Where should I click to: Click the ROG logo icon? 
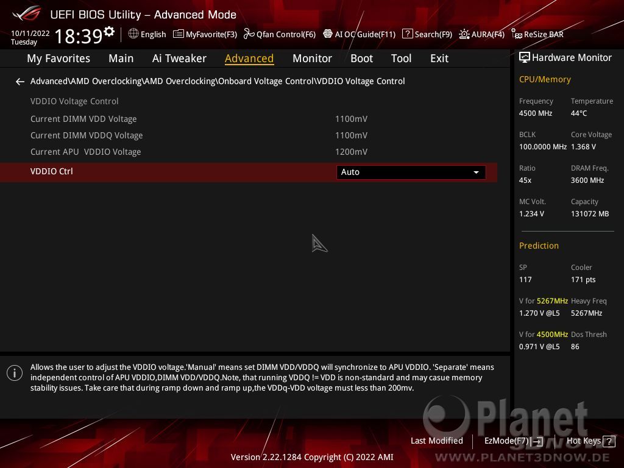27,14
